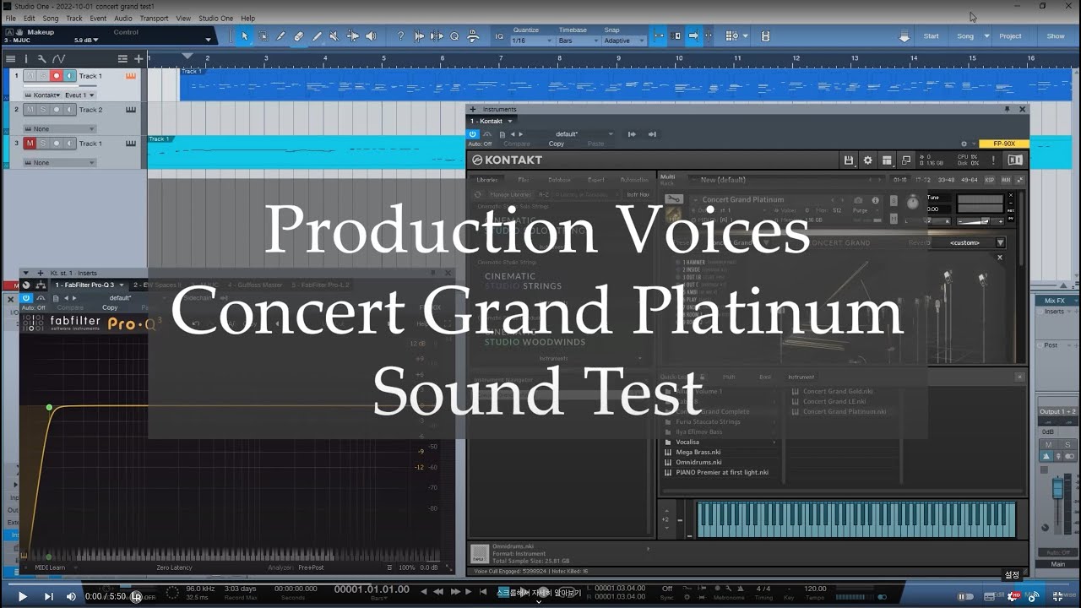
Task: Select the Eraser tool
Action: pyautogui.click(x=298, y=36)
